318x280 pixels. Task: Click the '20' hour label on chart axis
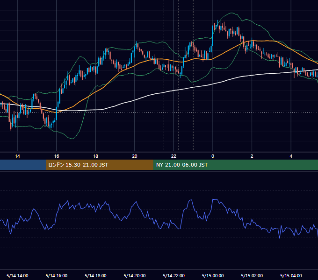[x=135, y=156]
